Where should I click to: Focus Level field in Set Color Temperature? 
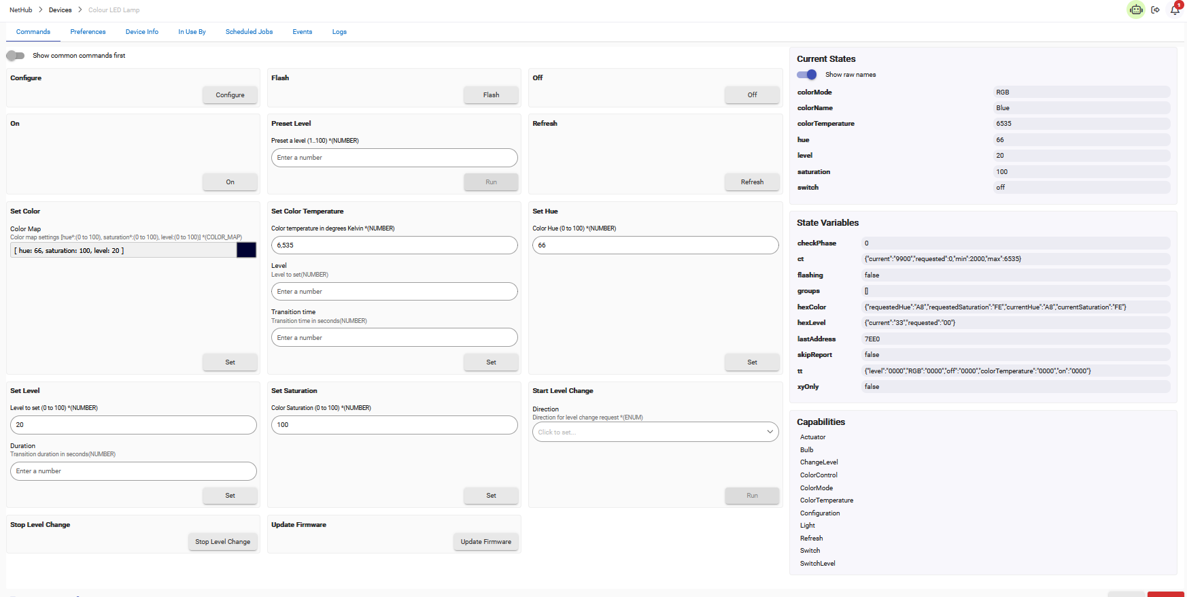click(x=394, y=292)
